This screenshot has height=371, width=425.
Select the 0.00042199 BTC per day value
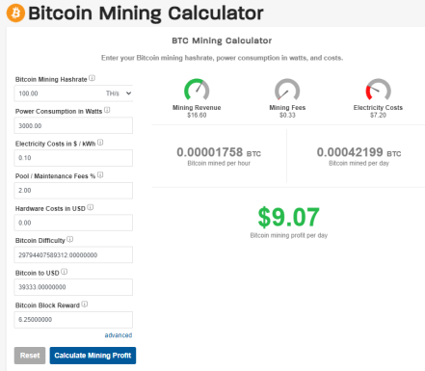pyautogui.click(x=359, y=152)
